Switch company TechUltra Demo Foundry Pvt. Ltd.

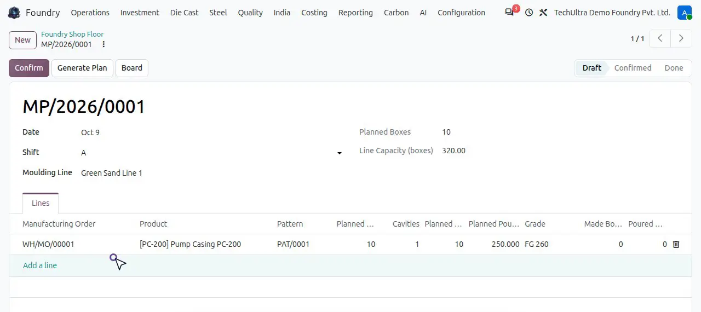[x=612, y=13]
